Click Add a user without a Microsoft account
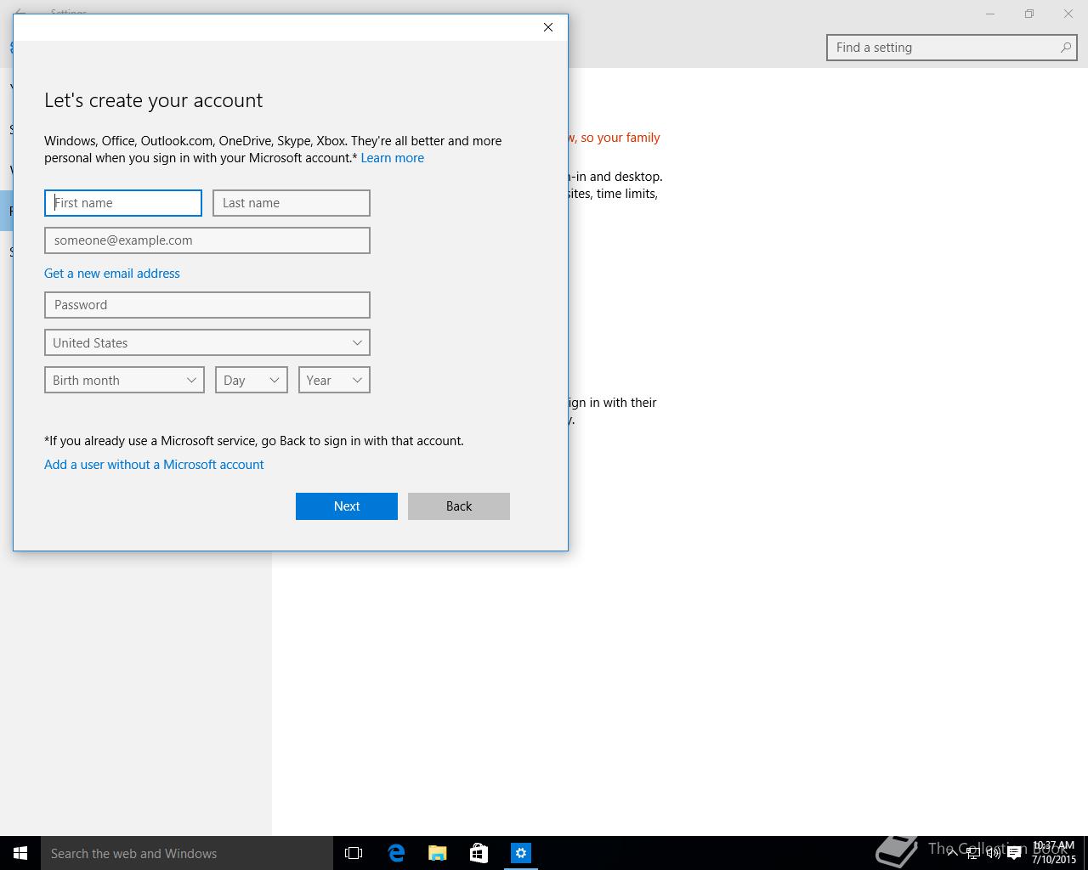 154,465
